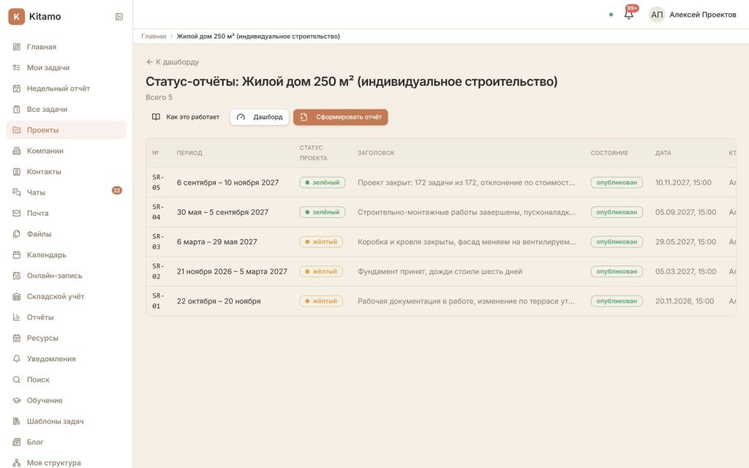This screenshot has width=749, height=468.
Task: Click period 30 мая – 5 сентября 2027
Action: point(222,212)
